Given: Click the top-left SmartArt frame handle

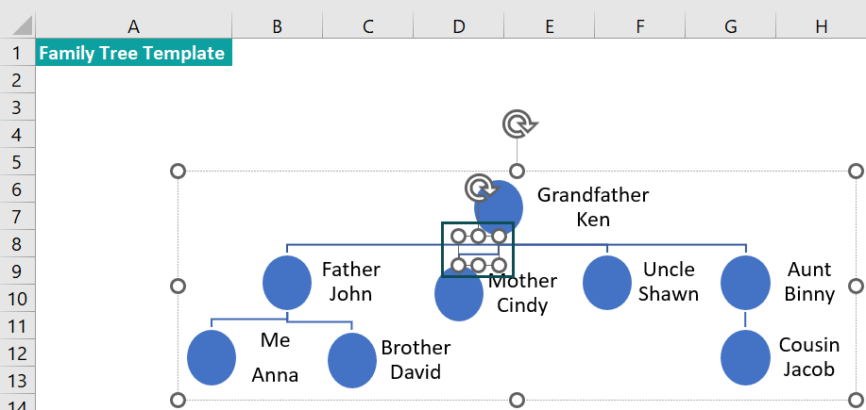Looking at the screenshot, I should pyautogui.click(x=178, y=171).
